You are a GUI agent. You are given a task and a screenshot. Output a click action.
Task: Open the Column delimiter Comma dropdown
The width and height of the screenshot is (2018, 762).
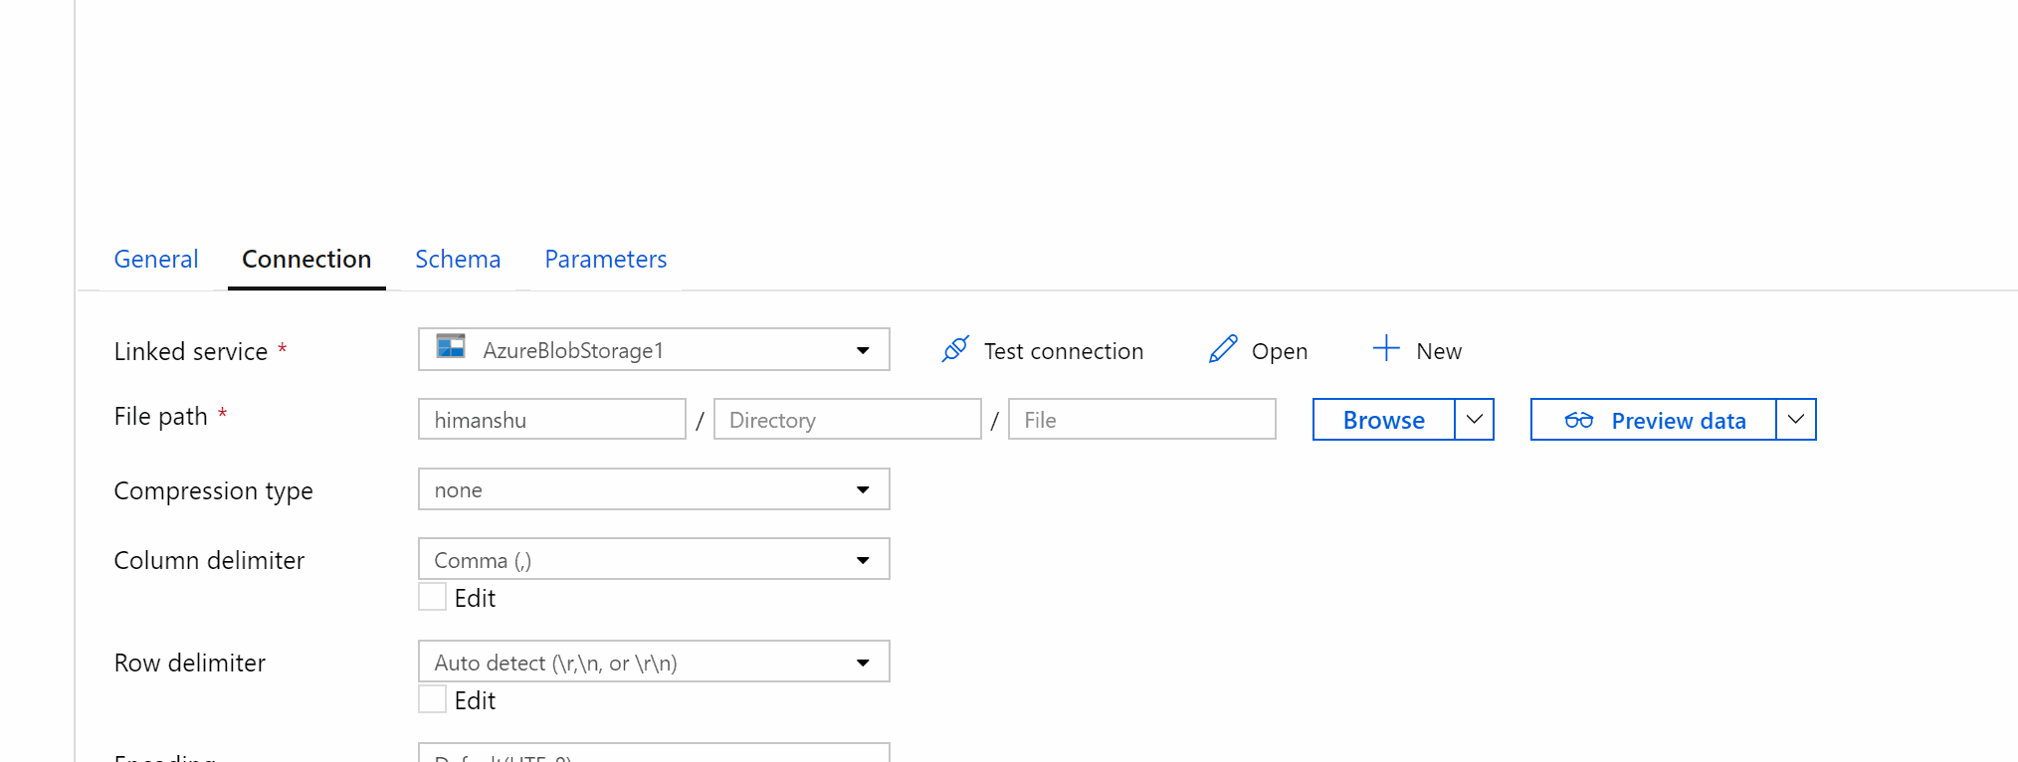(654, 559)
